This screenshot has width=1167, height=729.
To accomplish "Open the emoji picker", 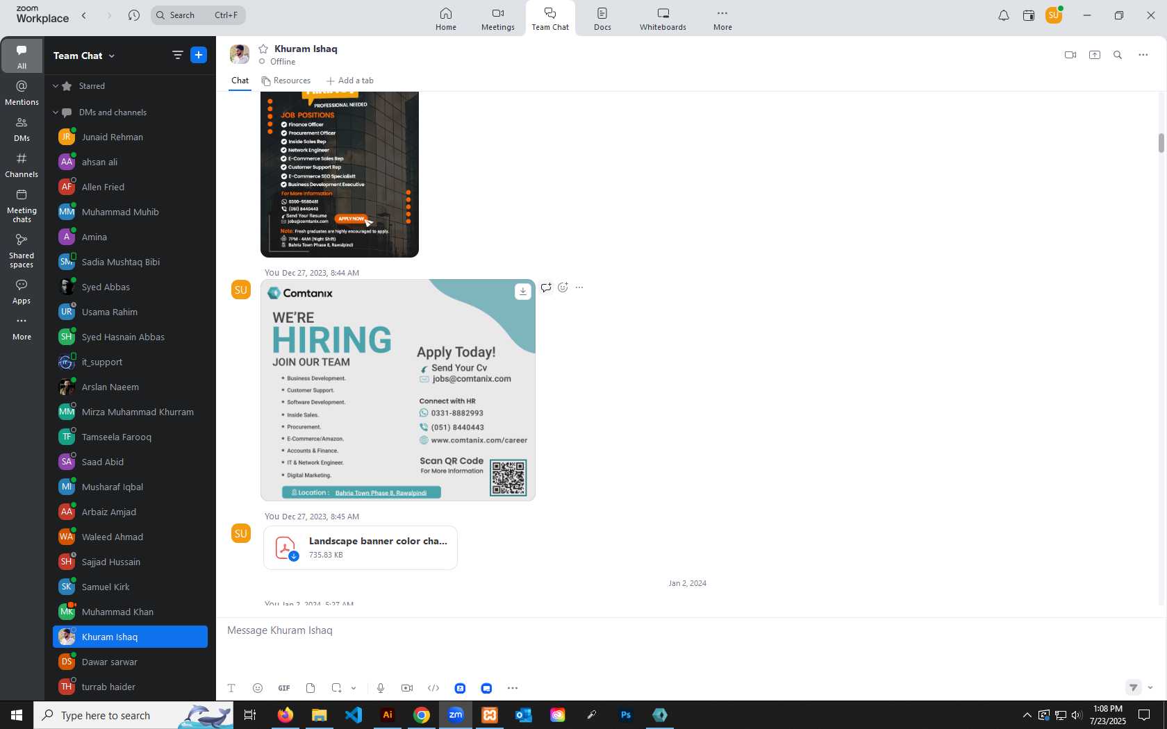I will click(x=258, y=688).
